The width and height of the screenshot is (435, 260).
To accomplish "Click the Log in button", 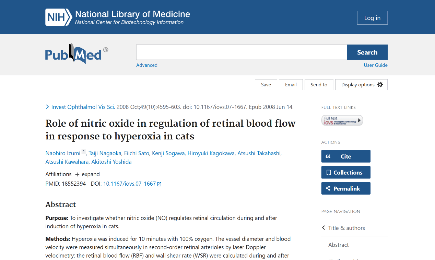I will point(372,18).
